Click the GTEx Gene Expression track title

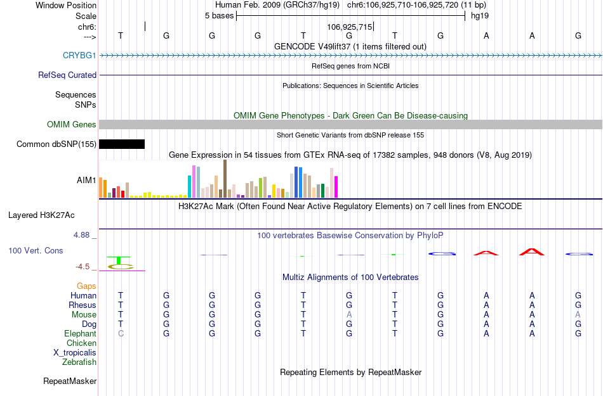[x=350, y=155]
